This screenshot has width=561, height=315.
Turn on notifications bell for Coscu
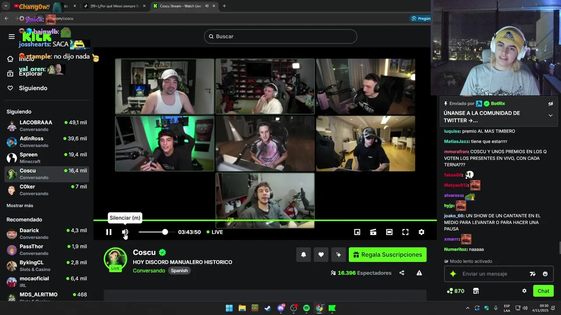[303, 255]
